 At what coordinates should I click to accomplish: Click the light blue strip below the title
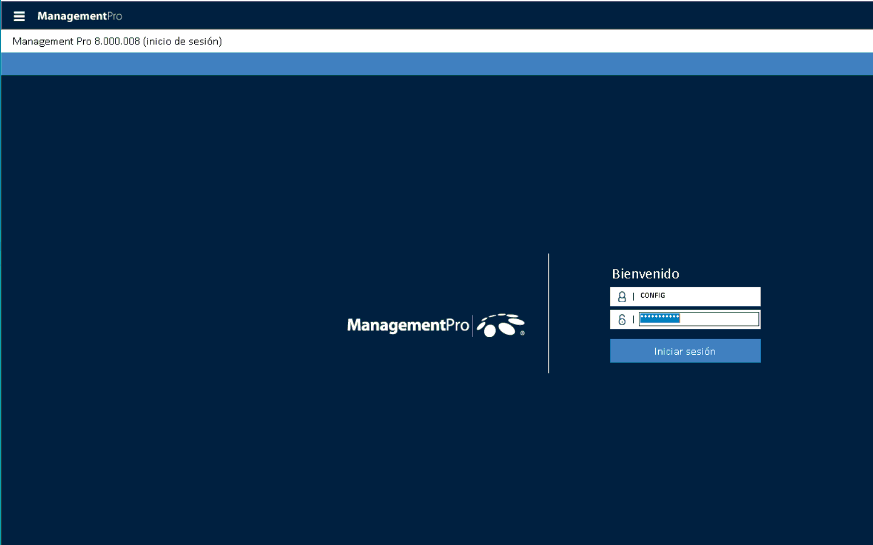436,64
